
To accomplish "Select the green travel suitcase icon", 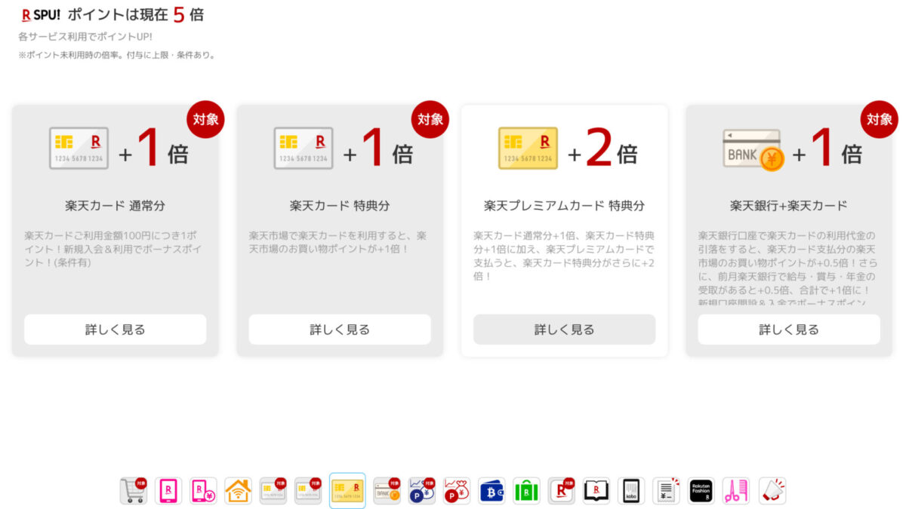I will coord(526,491).
